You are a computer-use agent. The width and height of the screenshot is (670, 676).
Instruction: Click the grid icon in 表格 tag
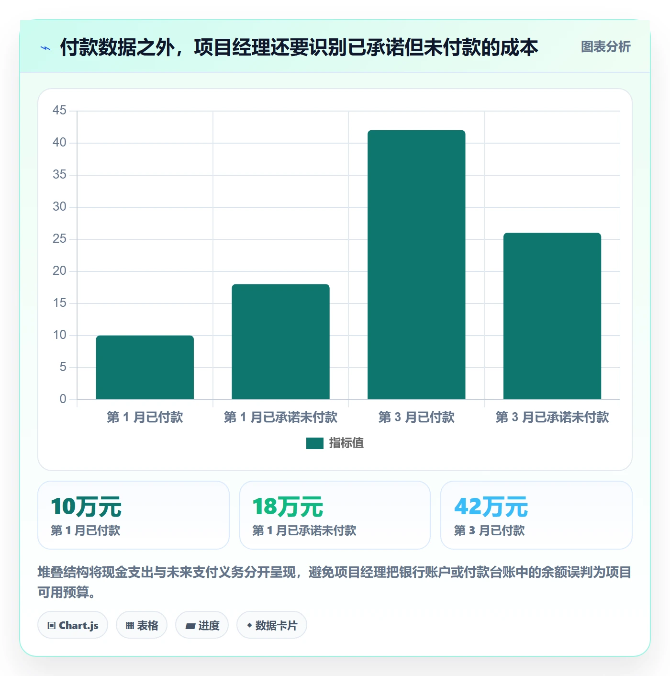[x=130, y=626]
